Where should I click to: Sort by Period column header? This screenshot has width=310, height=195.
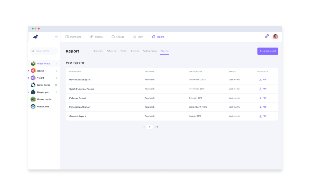232,72
